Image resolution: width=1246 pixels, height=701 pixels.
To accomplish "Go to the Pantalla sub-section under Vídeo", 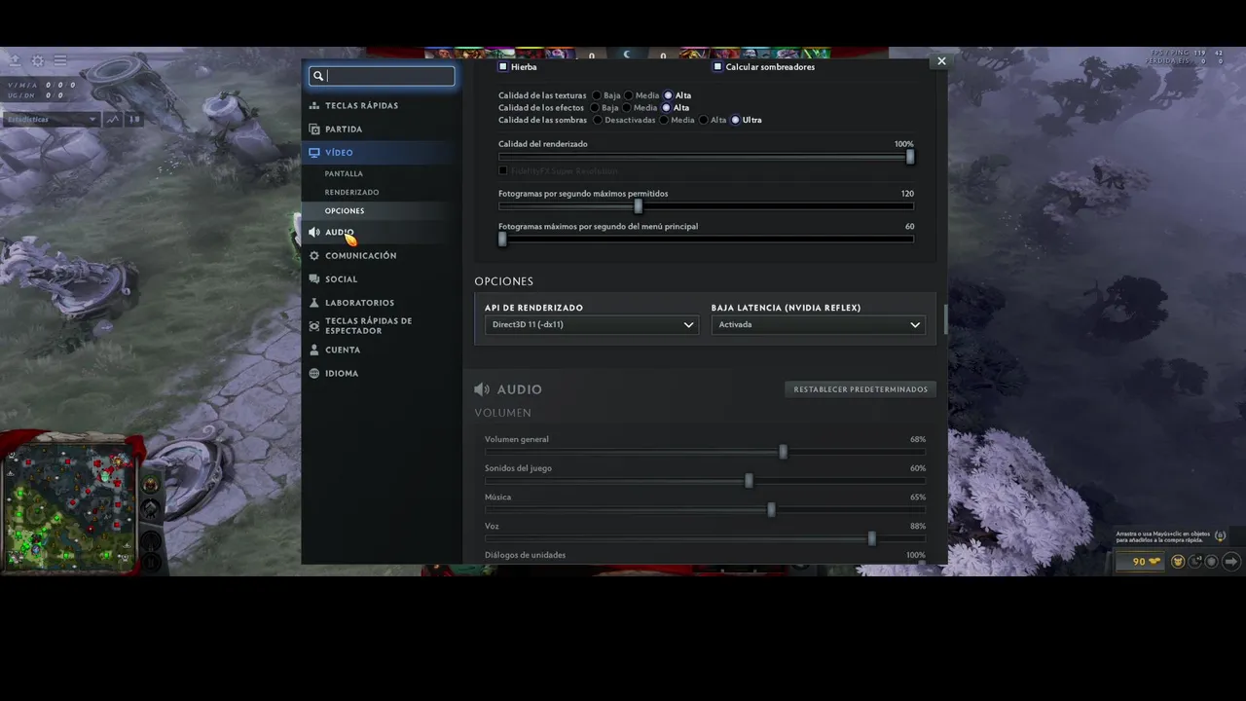I will pyautogui.click(x=344, y=173).
